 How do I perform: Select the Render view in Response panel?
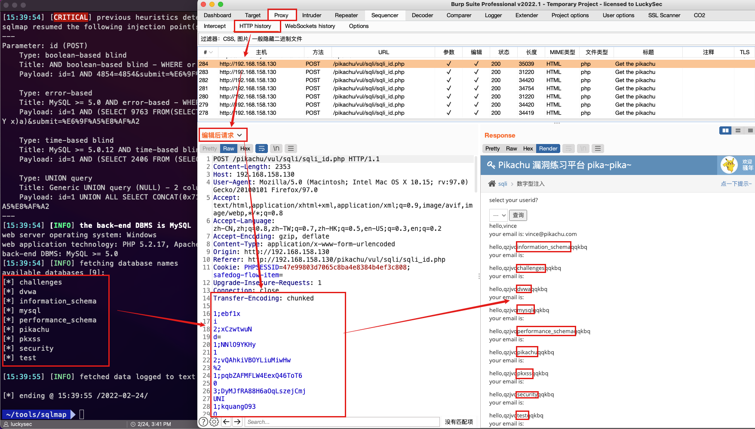[548, 148]
